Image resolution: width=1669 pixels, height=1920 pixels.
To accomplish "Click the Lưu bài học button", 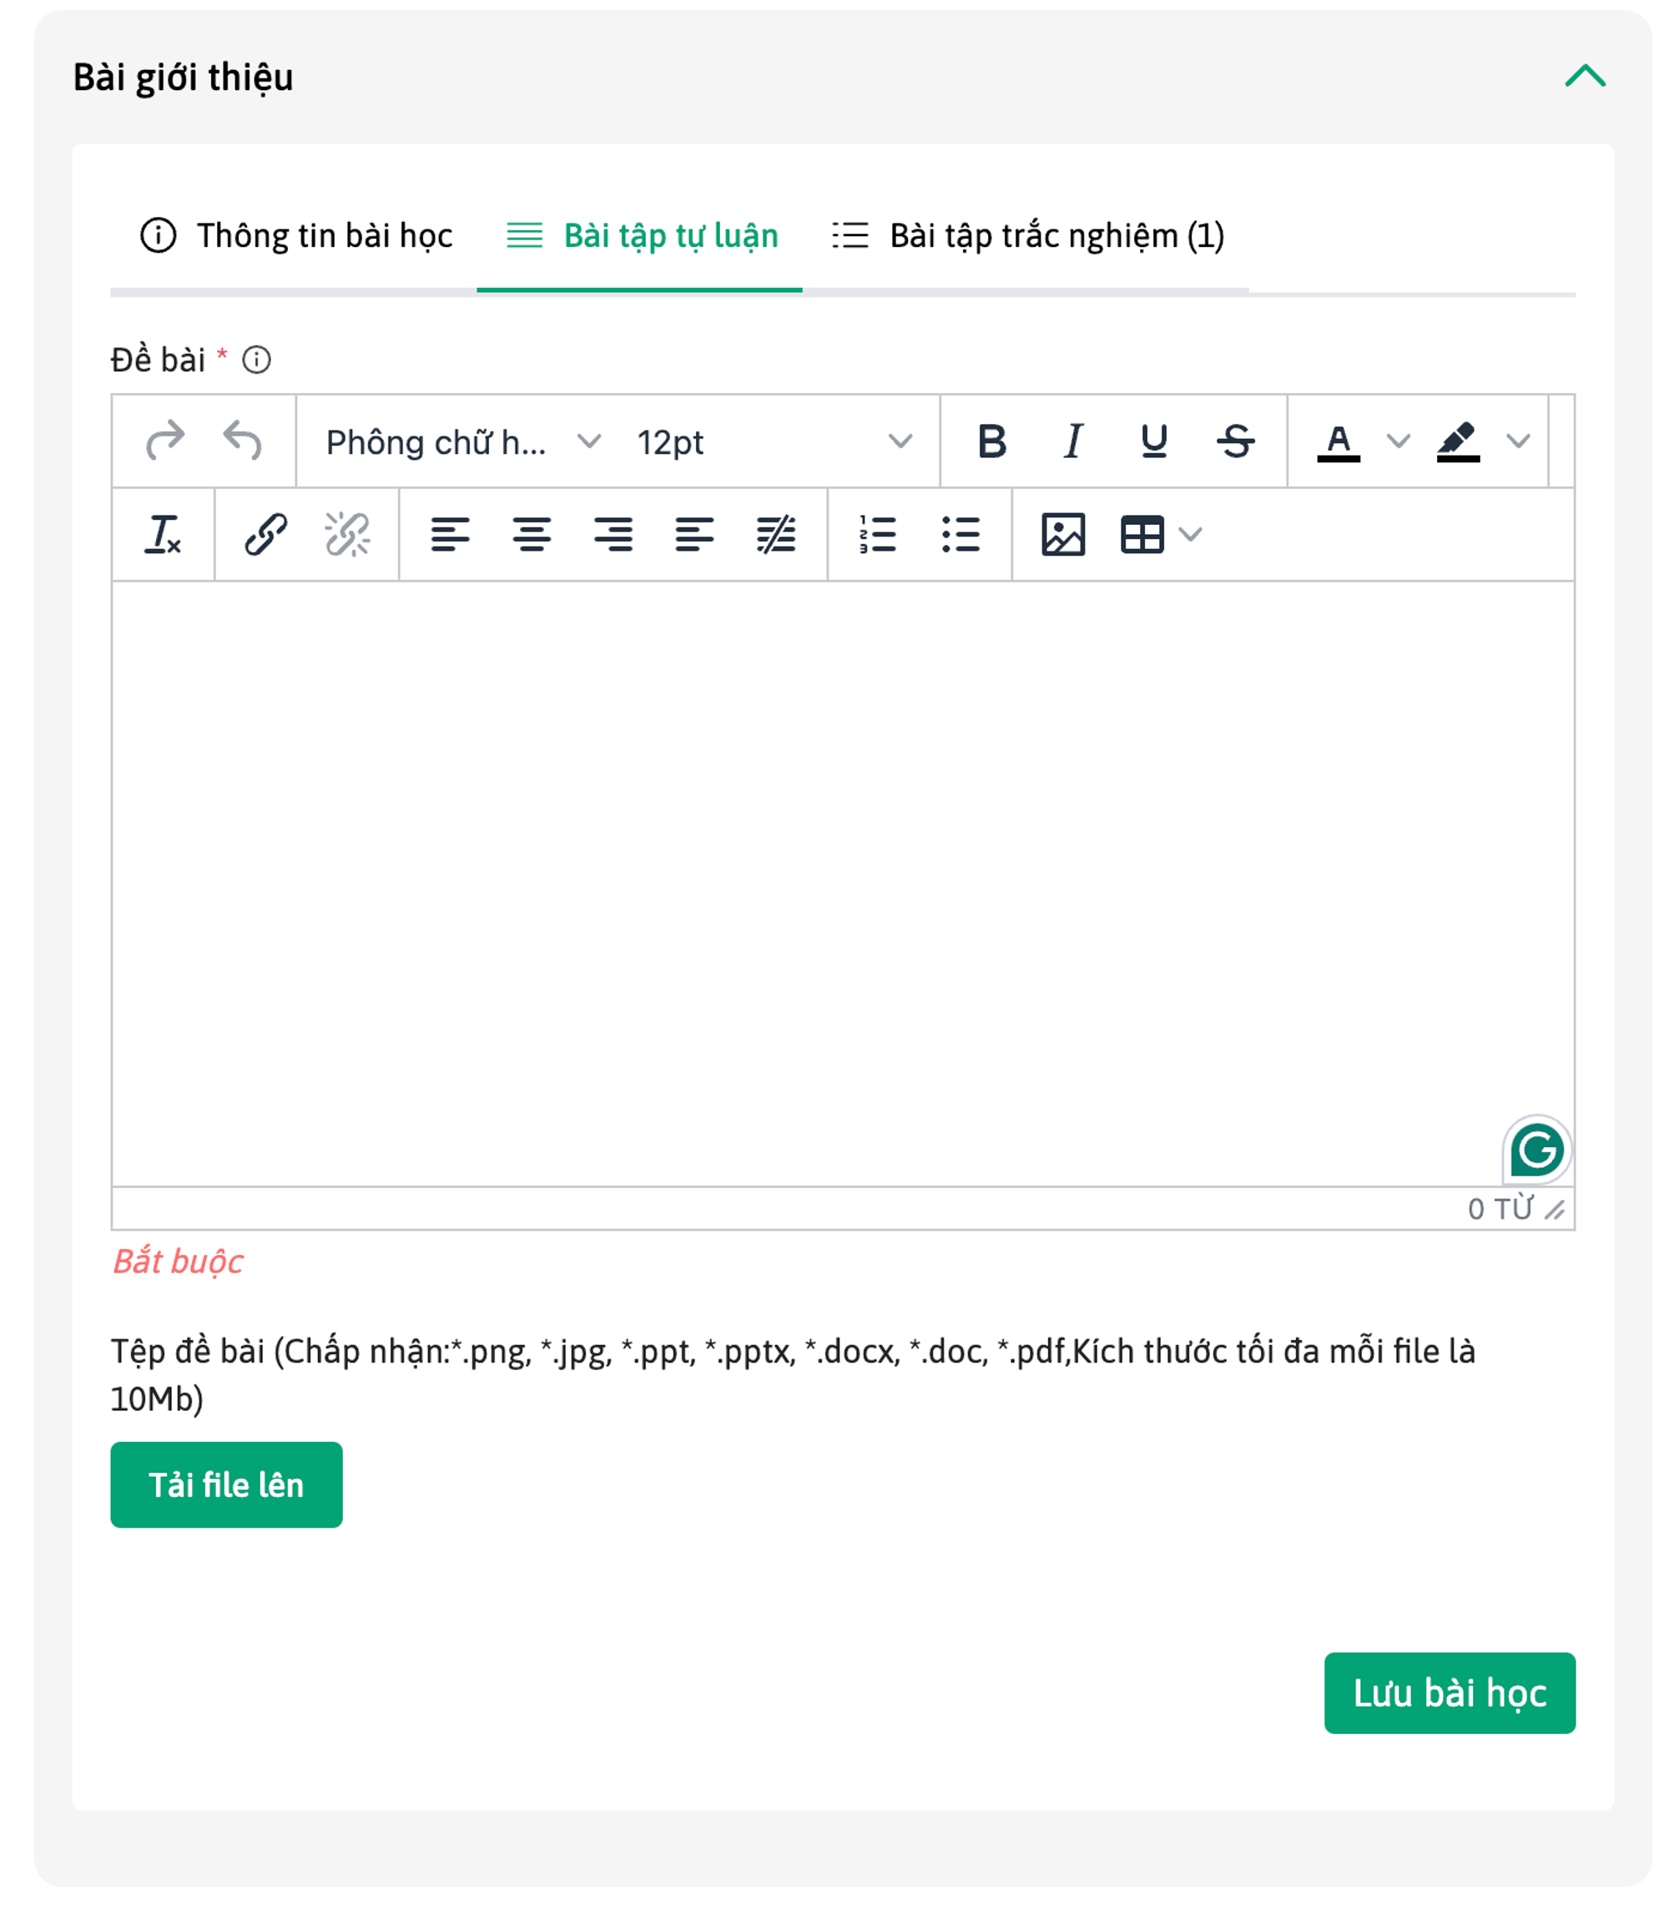I will tap(1450, 1693).
